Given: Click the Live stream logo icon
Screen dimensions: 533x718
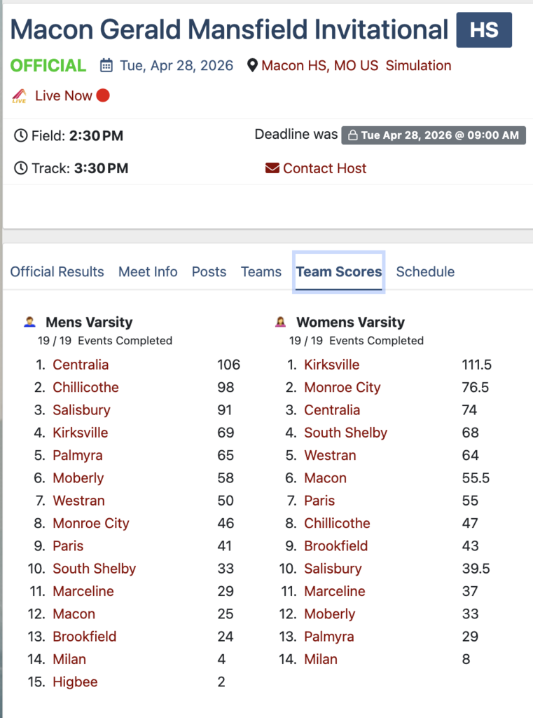Looking at the screenshot, I should pos(20,96).
